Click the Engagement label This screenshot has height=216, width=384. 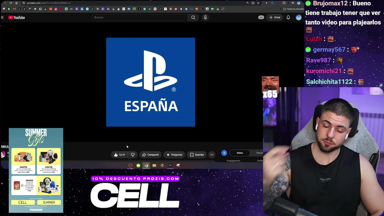233,161
